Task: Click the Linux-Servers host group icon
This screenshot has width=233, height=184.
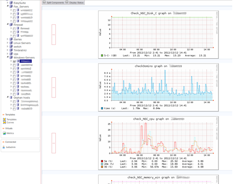Action: pyautogui.click(x=11, y=43)
